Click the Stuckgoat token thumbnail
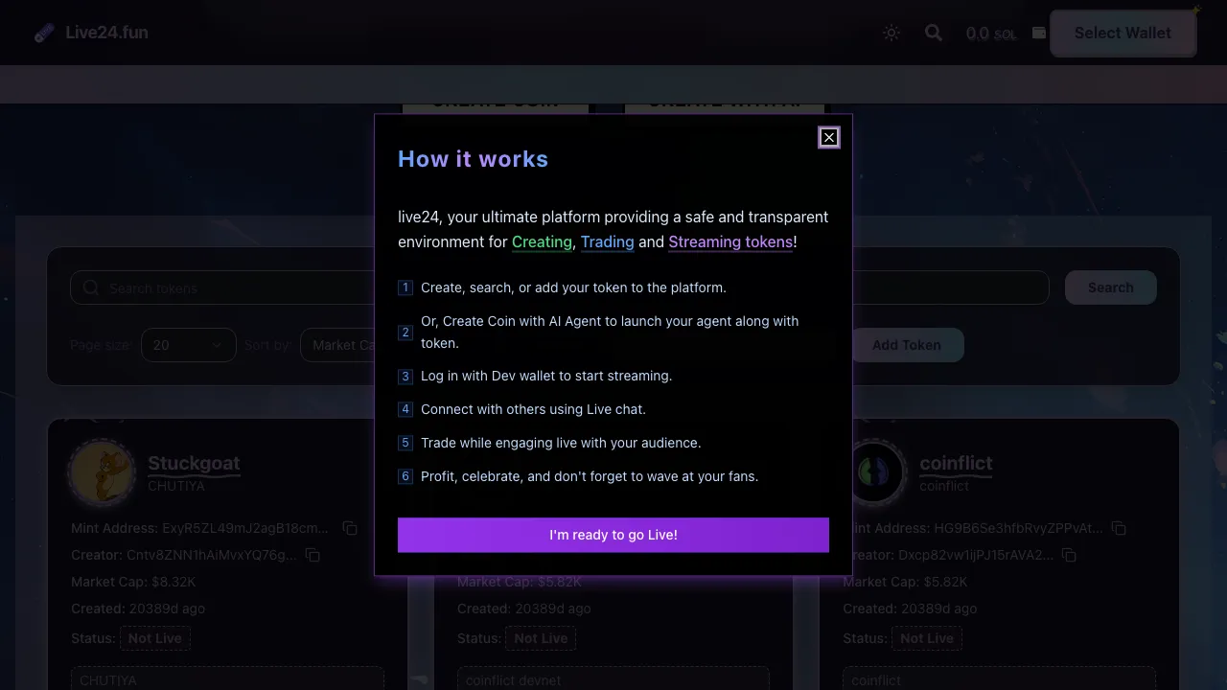This screenshot has width=1227, height=690. click(x=103, y=471)
